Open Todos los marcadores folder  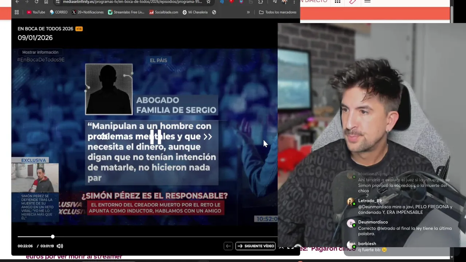(x=277, y=12)
